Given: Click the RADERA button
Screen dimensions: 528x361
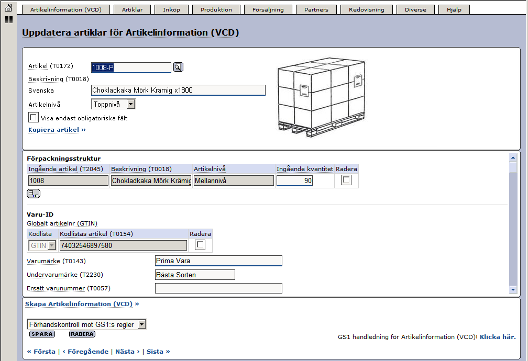Looking at the screenshot, I should tap(82, 334).
